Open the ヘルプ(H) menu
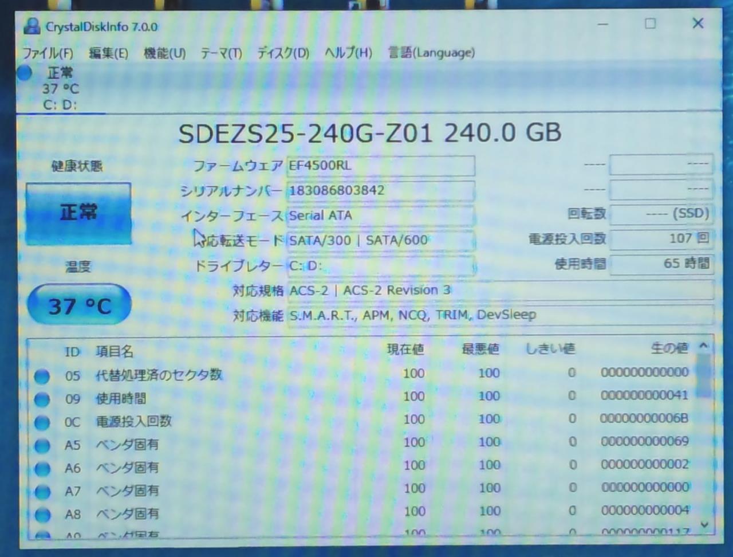Image resolution: width=733 pixels, height=557 pixels. coord(348,53)
